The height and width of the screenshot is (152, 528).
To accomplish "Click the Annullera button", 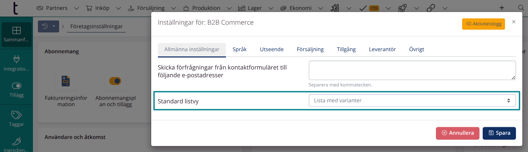I will pyautogui.click(x=458, y=133).
